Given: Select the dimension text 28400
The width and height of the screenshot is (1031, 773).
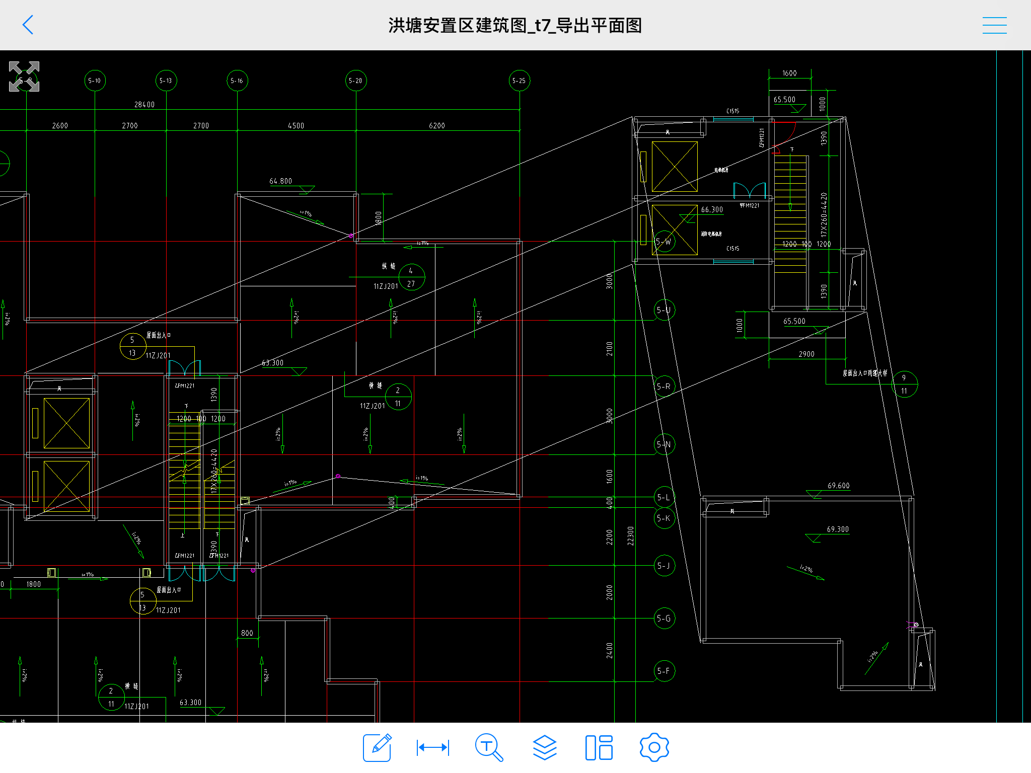Looking at the screenshot, I should (144, 105).
